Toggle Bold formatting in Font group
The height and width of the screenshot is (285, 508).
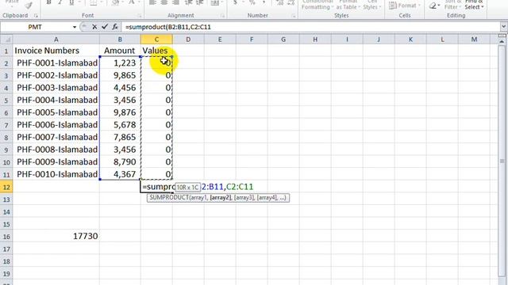tap(48, 2)
